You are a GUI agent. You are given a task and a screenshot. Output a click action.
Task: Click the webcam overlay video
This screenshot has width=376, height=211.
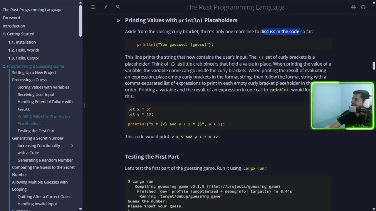point(343,106)
